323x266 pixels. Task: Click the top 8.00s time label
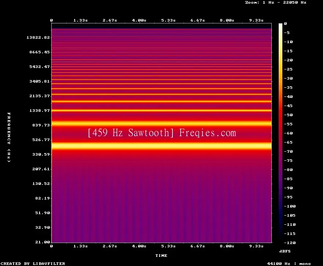point(227,20)
